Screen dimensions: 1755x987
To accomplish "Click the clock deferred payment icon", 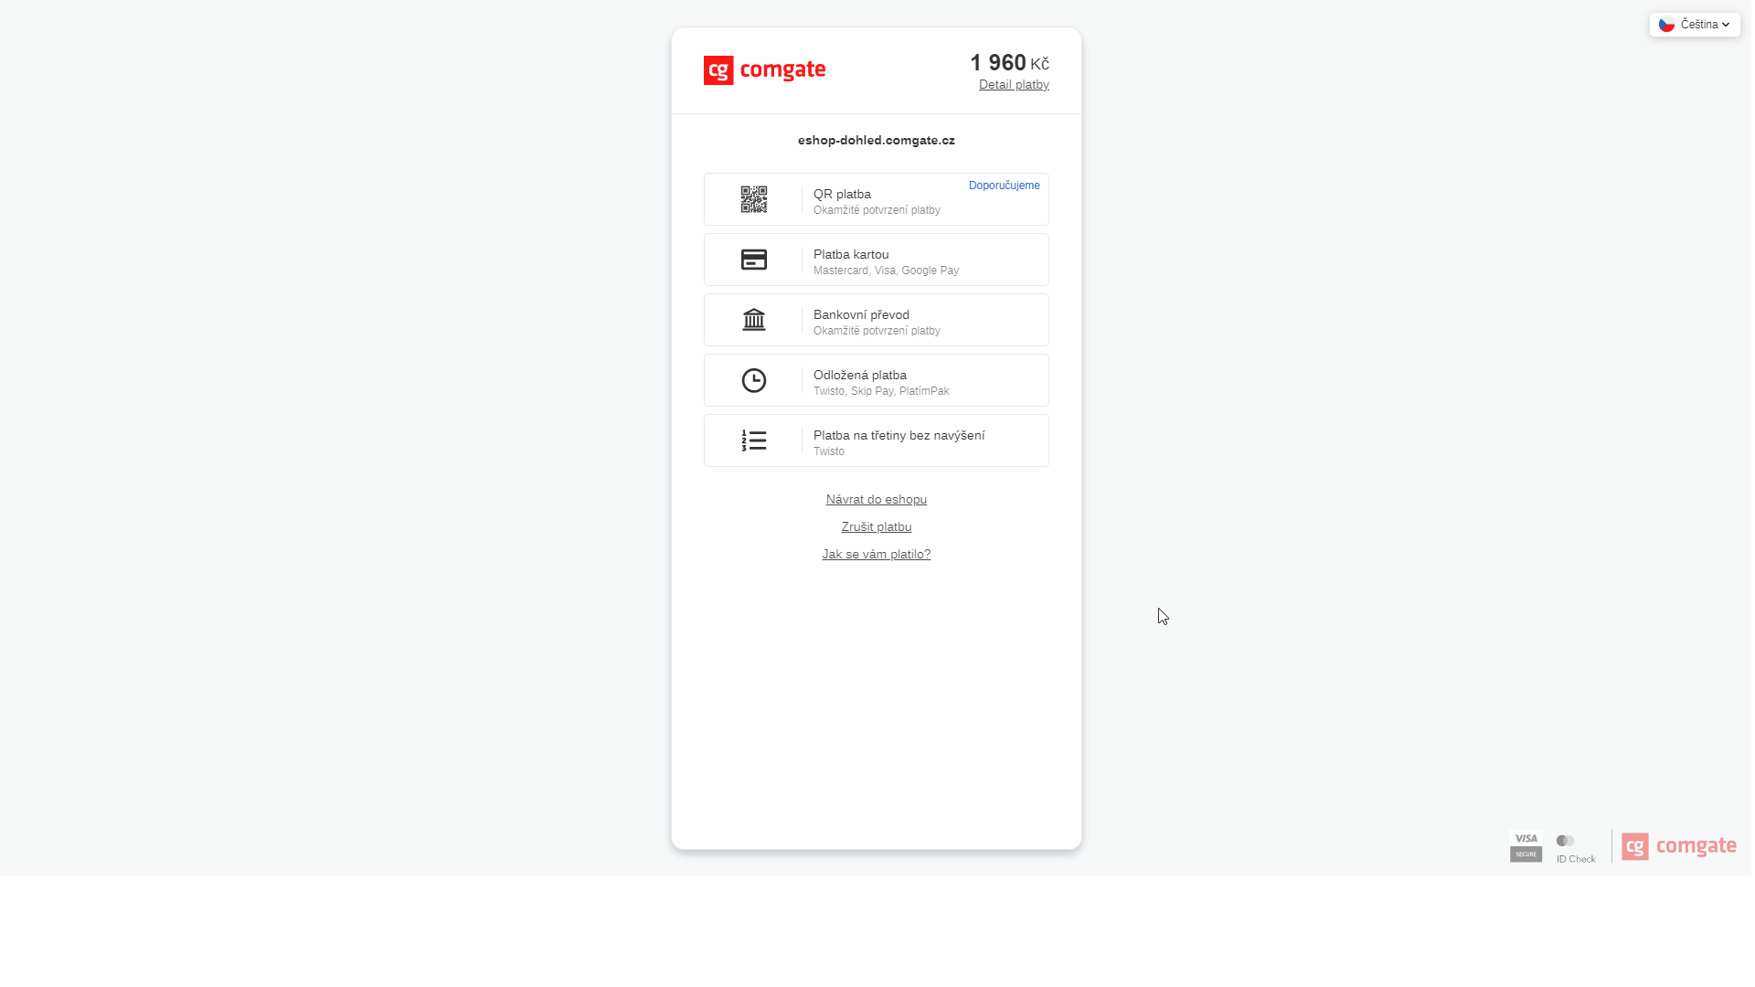I will tap(753, 380).
